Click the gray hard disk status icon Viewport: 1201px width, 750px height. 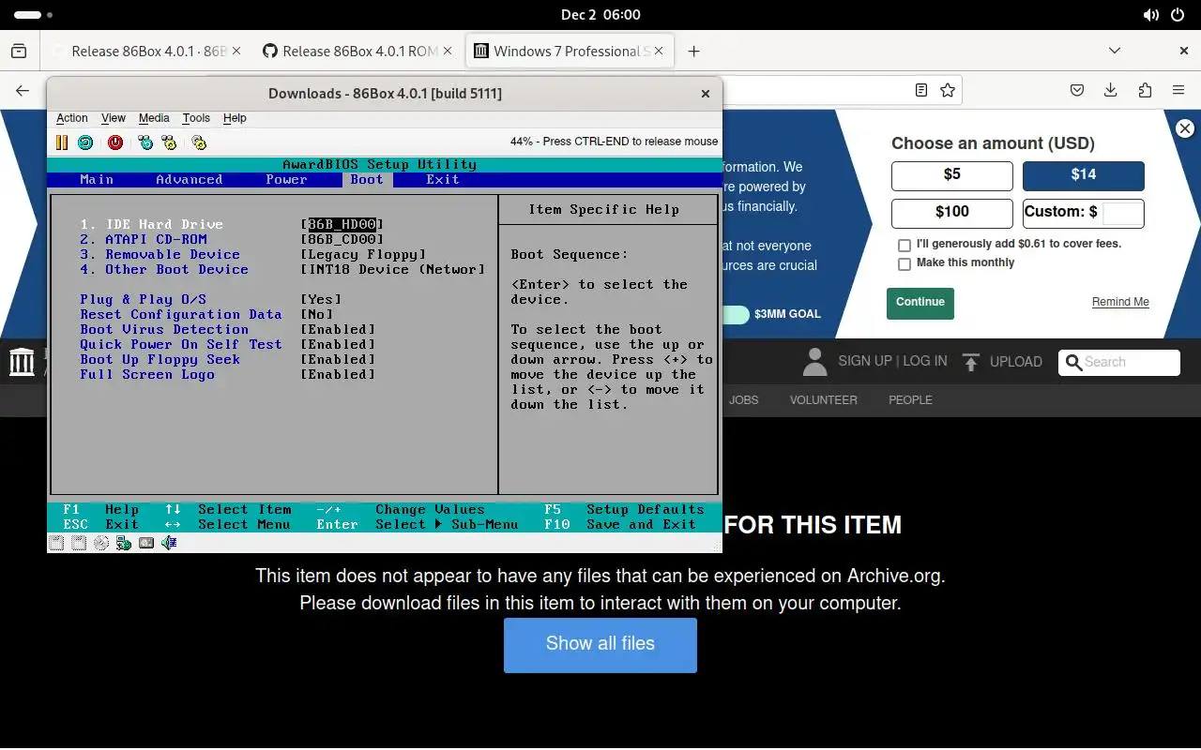point(146,543)
